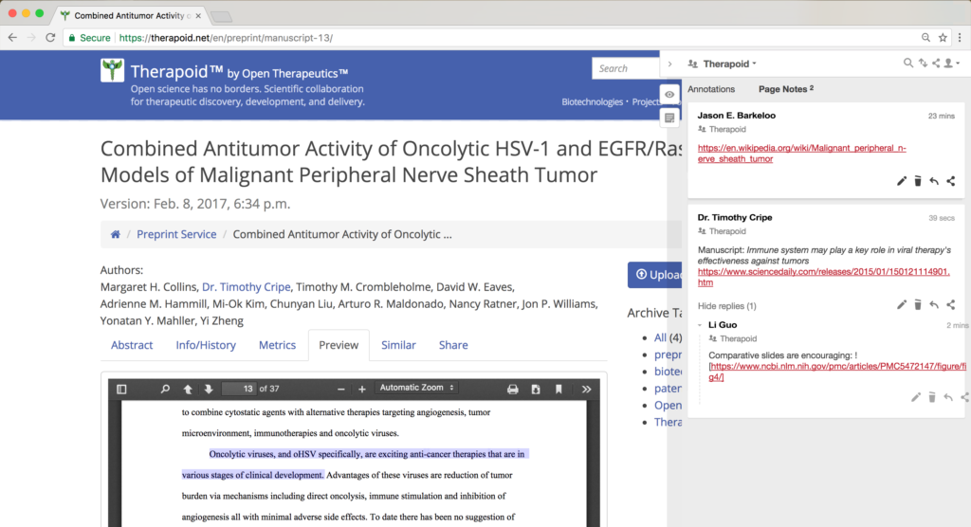971x527 pixels.
Task: Click the Upload button
Action: click(655, 274)
